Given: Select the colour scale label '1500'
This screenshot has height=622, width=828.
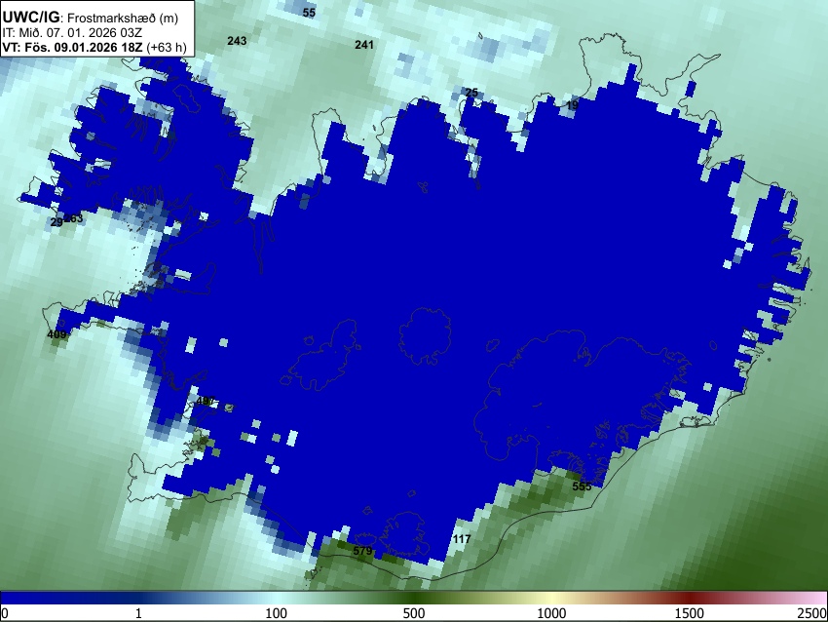Looking at the screenshot, I should (x=690, y=613).
